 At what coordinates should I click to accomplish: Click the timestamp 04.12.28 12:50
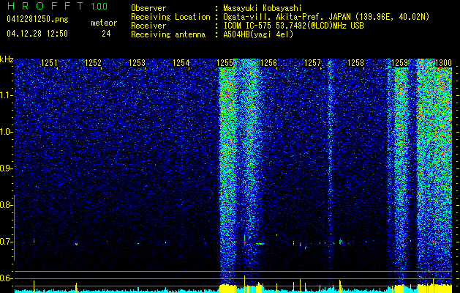click(x=37, y=34)
